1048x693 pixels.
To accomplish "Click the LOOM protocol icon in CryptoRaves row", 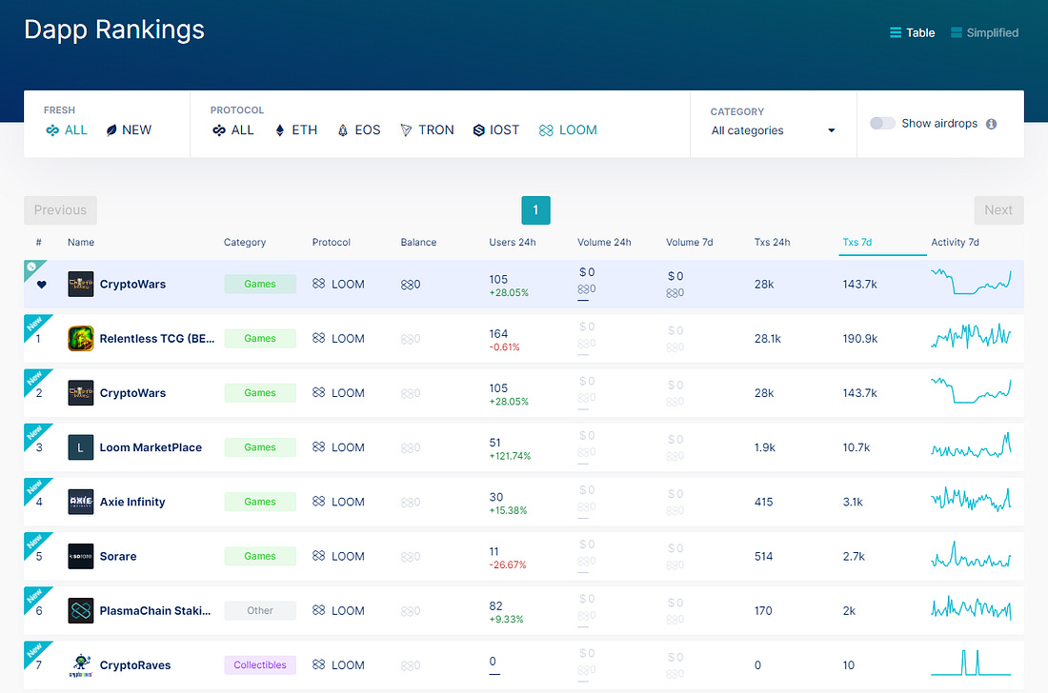I will pyautogui.click(x=319, y=665).
